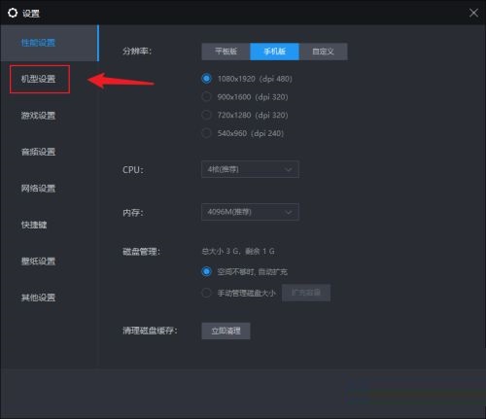Click the 清理磁盘缓存 label

coord(150,331)
